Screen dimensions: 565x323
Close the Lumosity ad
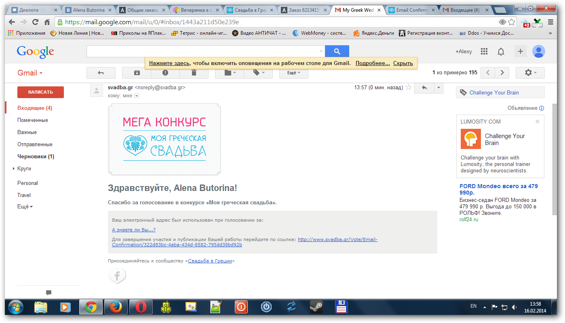pos(538,122)
